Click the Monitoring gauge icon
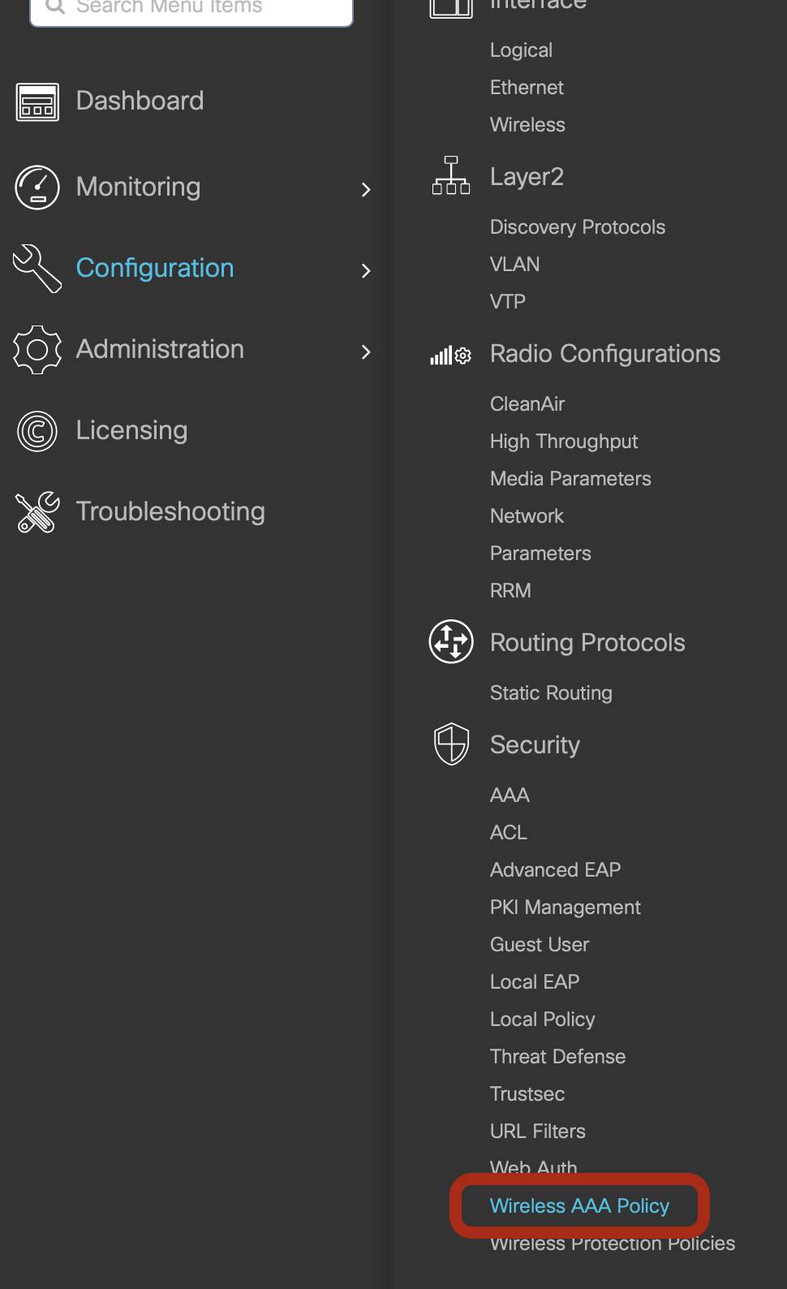 tap(37, 188)
